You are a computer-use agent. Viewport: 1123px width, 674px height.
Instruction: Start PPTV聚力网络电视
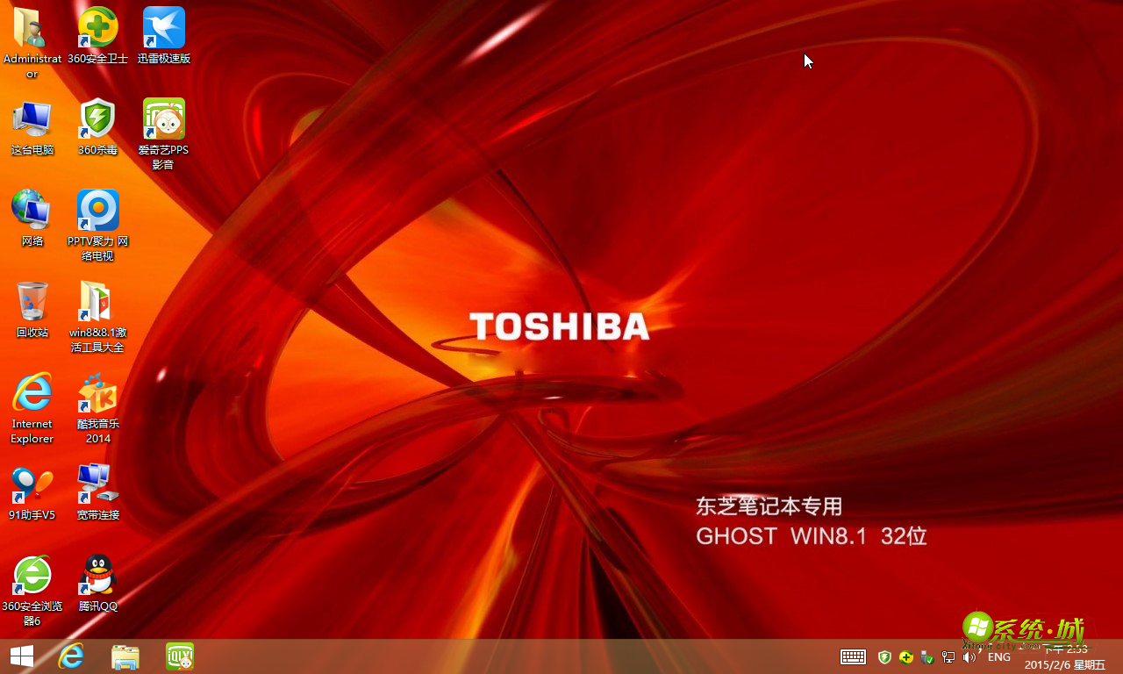pyautogui.click(x=97, y=211)
